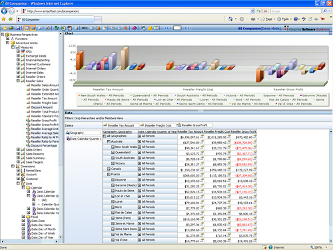Click the Excel export toolbar icon
This screenshot has height=250, width=333.
63,28
